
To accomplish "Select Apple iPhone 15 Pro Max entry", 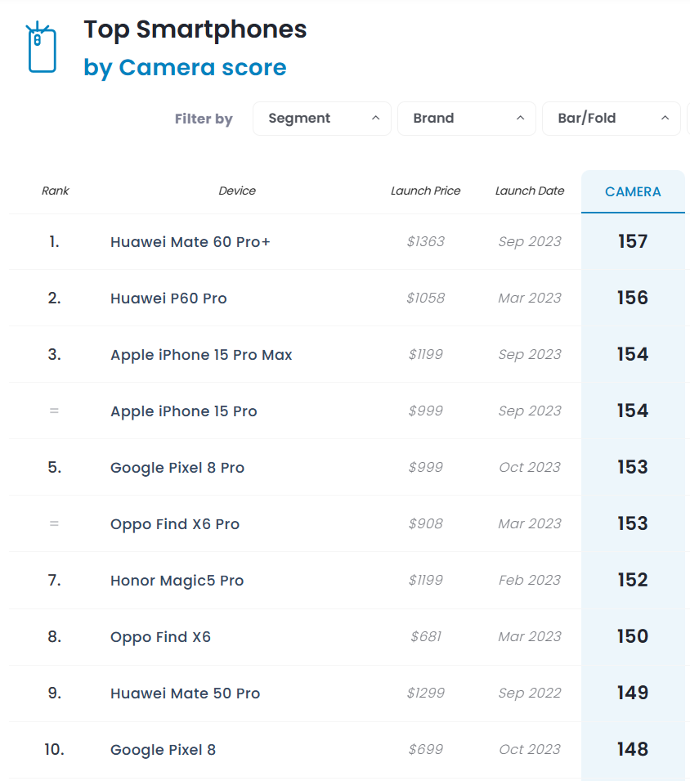I will click(x=201, y=355).
